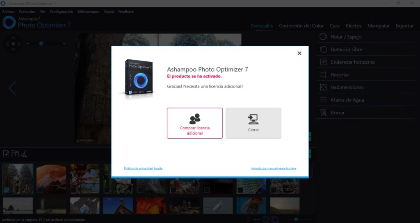
Task: Select the red autumn leaves thumbnail
Action: tap(151, 206)
